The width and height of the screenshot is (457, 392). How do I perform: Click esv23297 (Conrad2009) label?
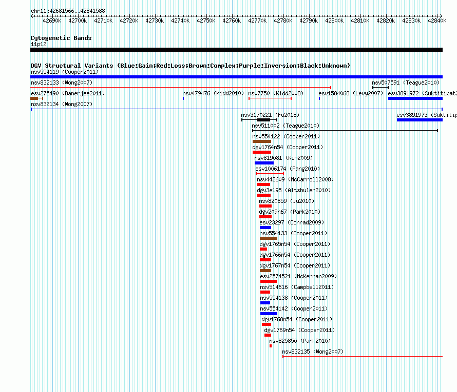click(292, 222)
